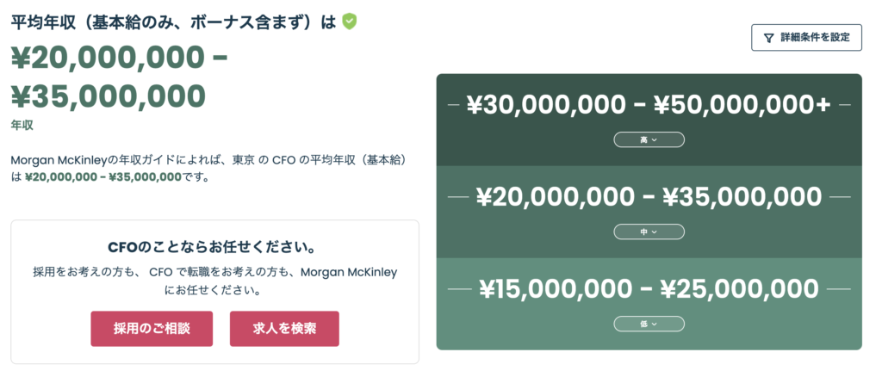This screenshot has height=377, width=882.
Task: Click です at the end of the salary sentence
Action: (196, 177)
